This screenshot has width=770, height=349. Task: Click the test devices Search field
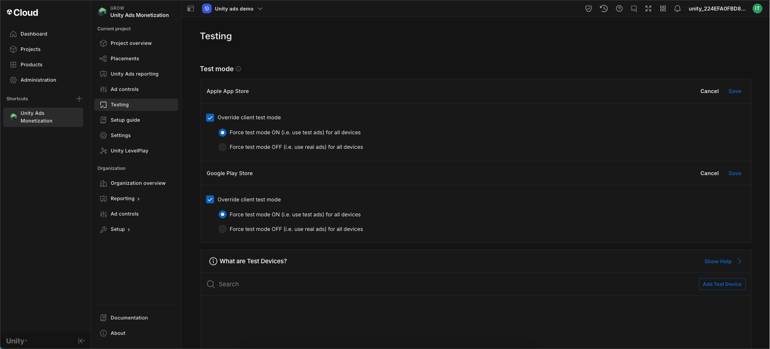pos(448,284)
